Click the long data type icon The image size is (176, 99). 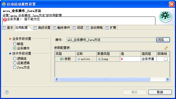coord(99,59)
